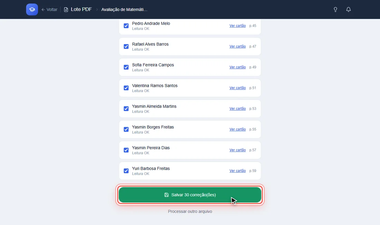Click the save disk icon in the green button
This screenshot has width=380, height=225.
[x=167, y=195]
